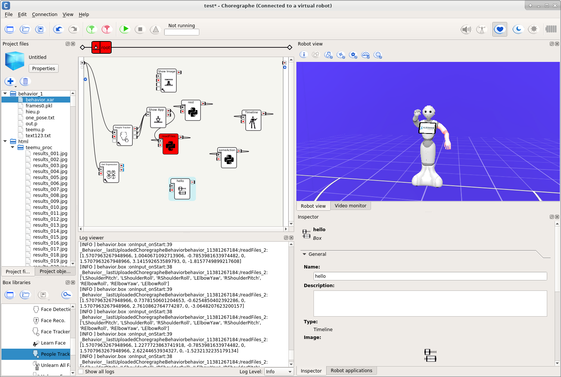Click the Stop behavior button
This screenshot has height=377, width=561.
(140, 29)
